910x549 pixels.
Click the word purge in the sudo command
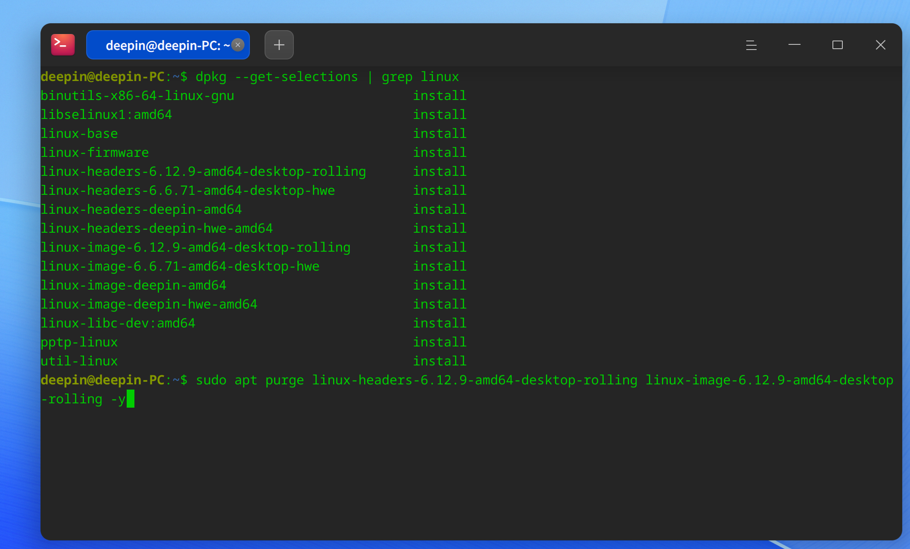point(284,380)
